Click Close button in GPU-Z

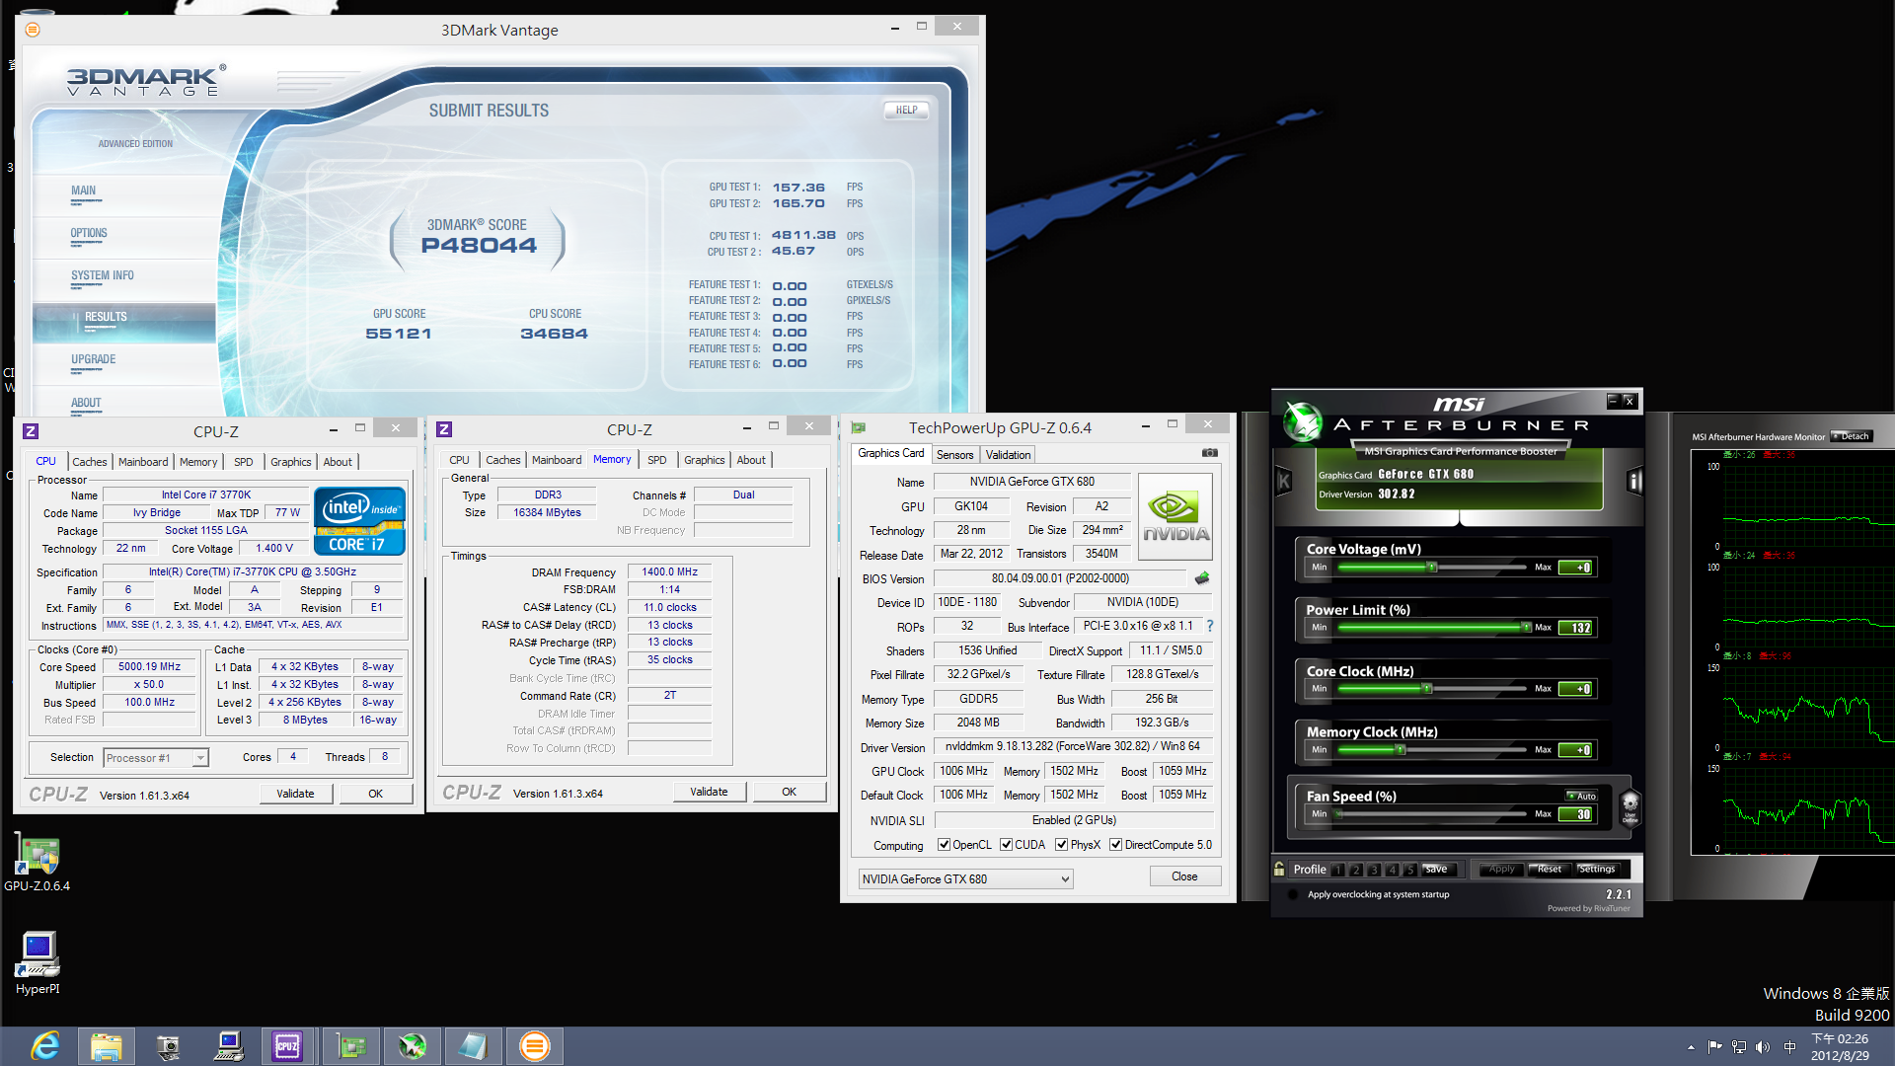pyautogui.click(x=1184, y=876)
